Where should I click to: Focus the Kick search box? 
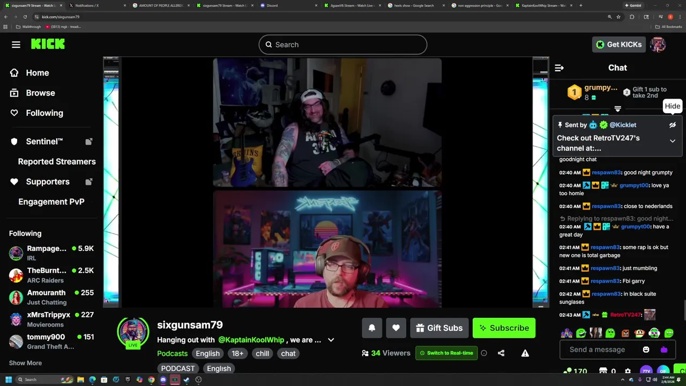coord(343,44)
